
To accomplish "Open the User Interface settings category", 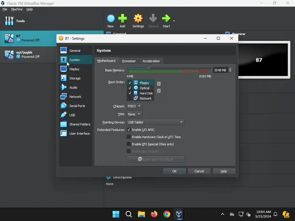I will [x=76, y=134].
